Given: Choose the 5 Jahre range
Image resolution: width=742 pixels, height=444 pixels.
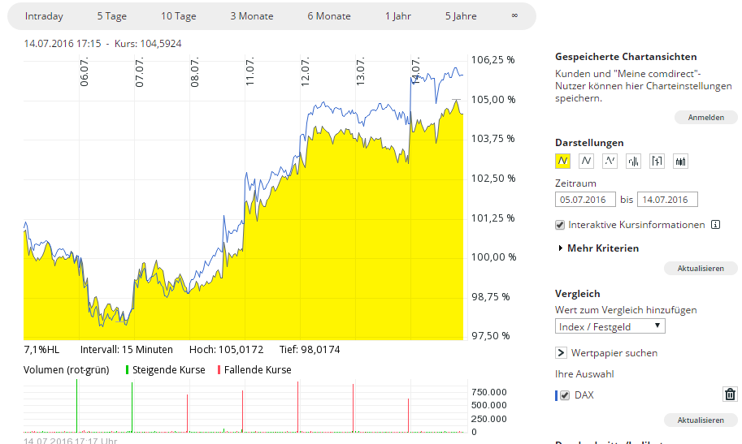Looking at the screenshot, I should tap(461, 16).
